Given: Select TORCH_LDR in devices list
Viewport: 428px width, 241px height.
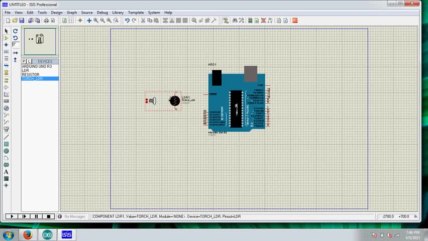Looking at the screenshot, I should pos(40,79).
